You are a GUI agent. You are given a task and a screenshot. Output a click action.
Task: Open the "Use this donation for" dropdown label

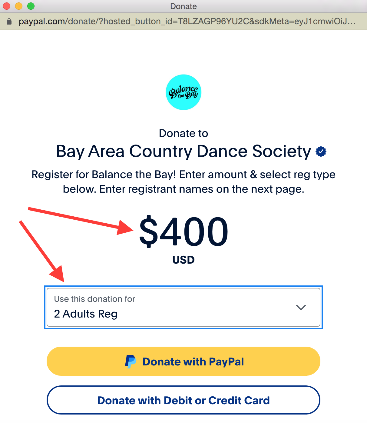[94, 299]
